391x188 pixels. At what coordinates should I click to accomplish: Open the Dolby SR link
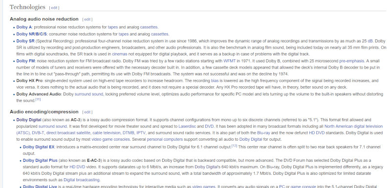click(x=25, y=41)
